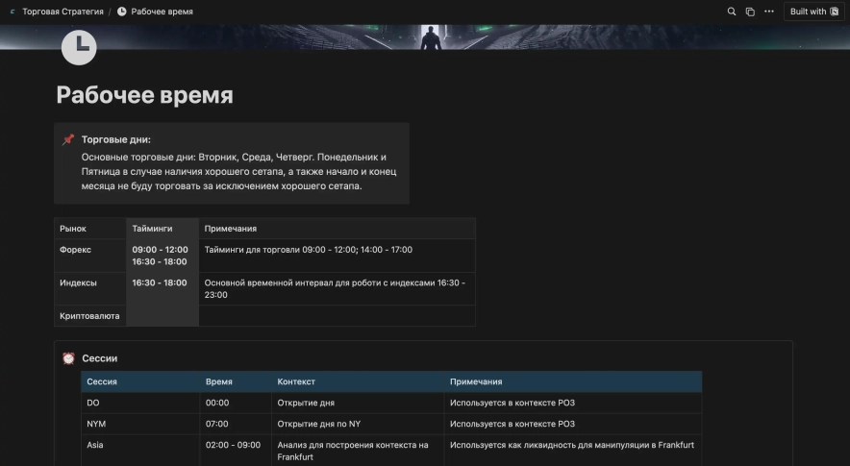The height and width of the screenshot is (466, 850).
Task: Click the NYM session row cell
Action: 95,424
